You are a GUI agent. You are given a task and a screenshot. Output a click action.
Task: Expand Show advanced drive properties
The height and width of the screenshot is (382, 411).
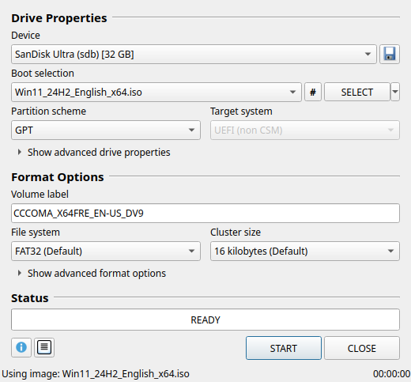point(94,153)
